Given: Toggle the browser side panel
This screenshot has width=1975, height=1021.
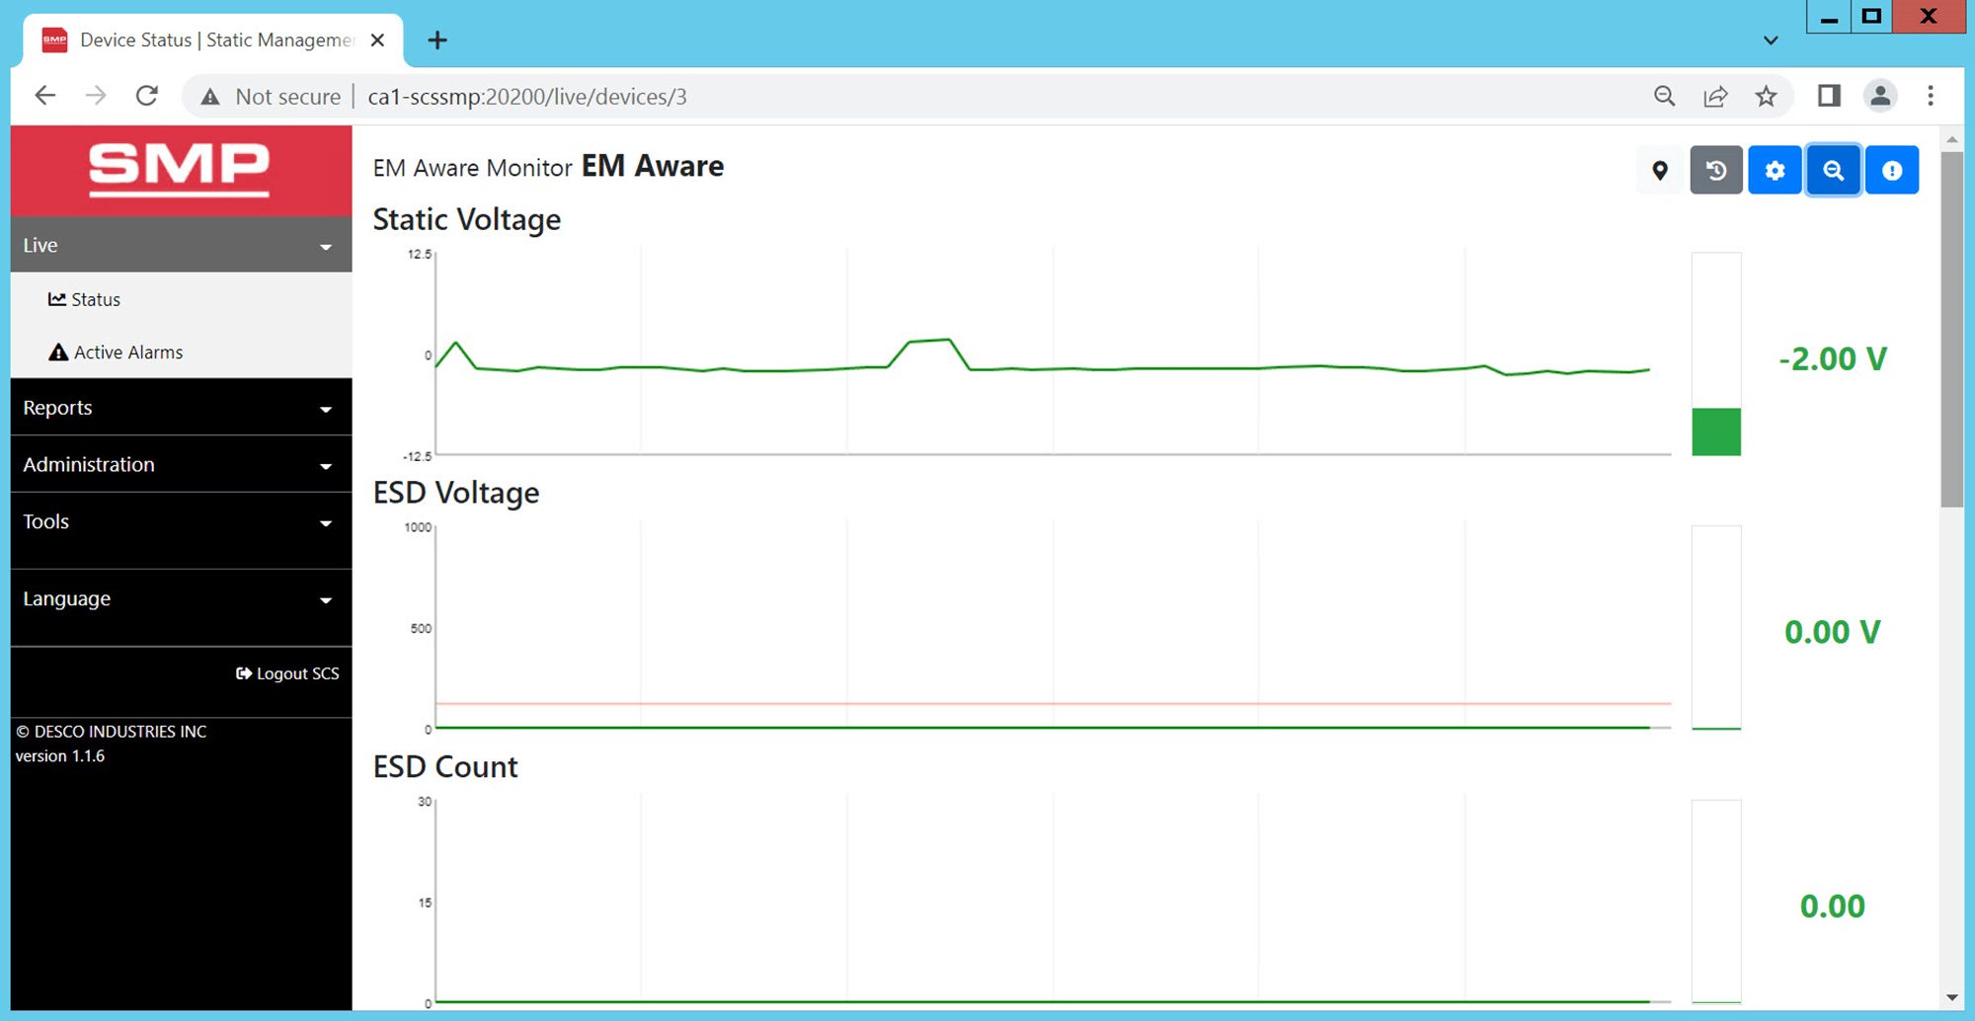Looking at the screenshot, I should tap(1828, 96).
